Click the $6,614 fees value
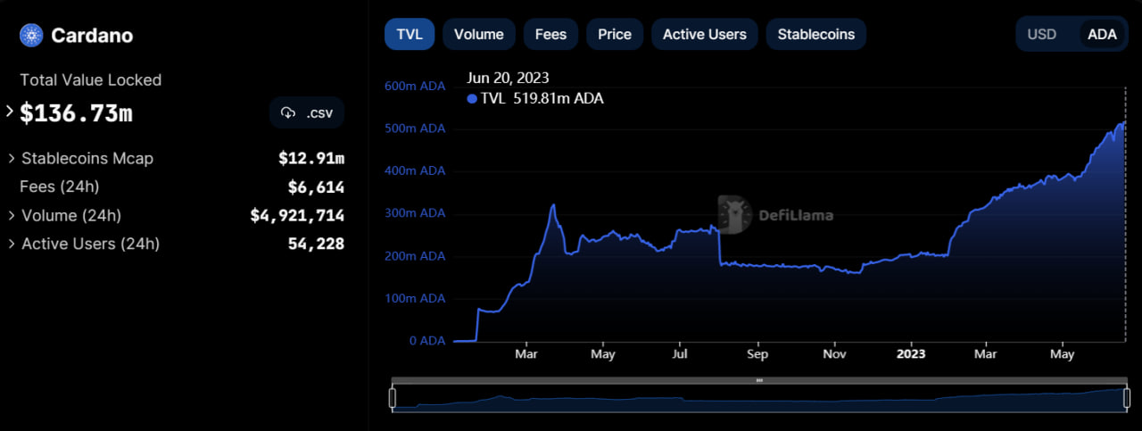The width and height of the screenshot is (1142, 431). point(316,187)
